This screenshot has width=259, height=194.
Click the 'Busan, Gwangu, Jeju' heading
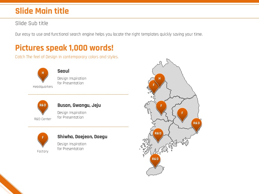point(79,105)
